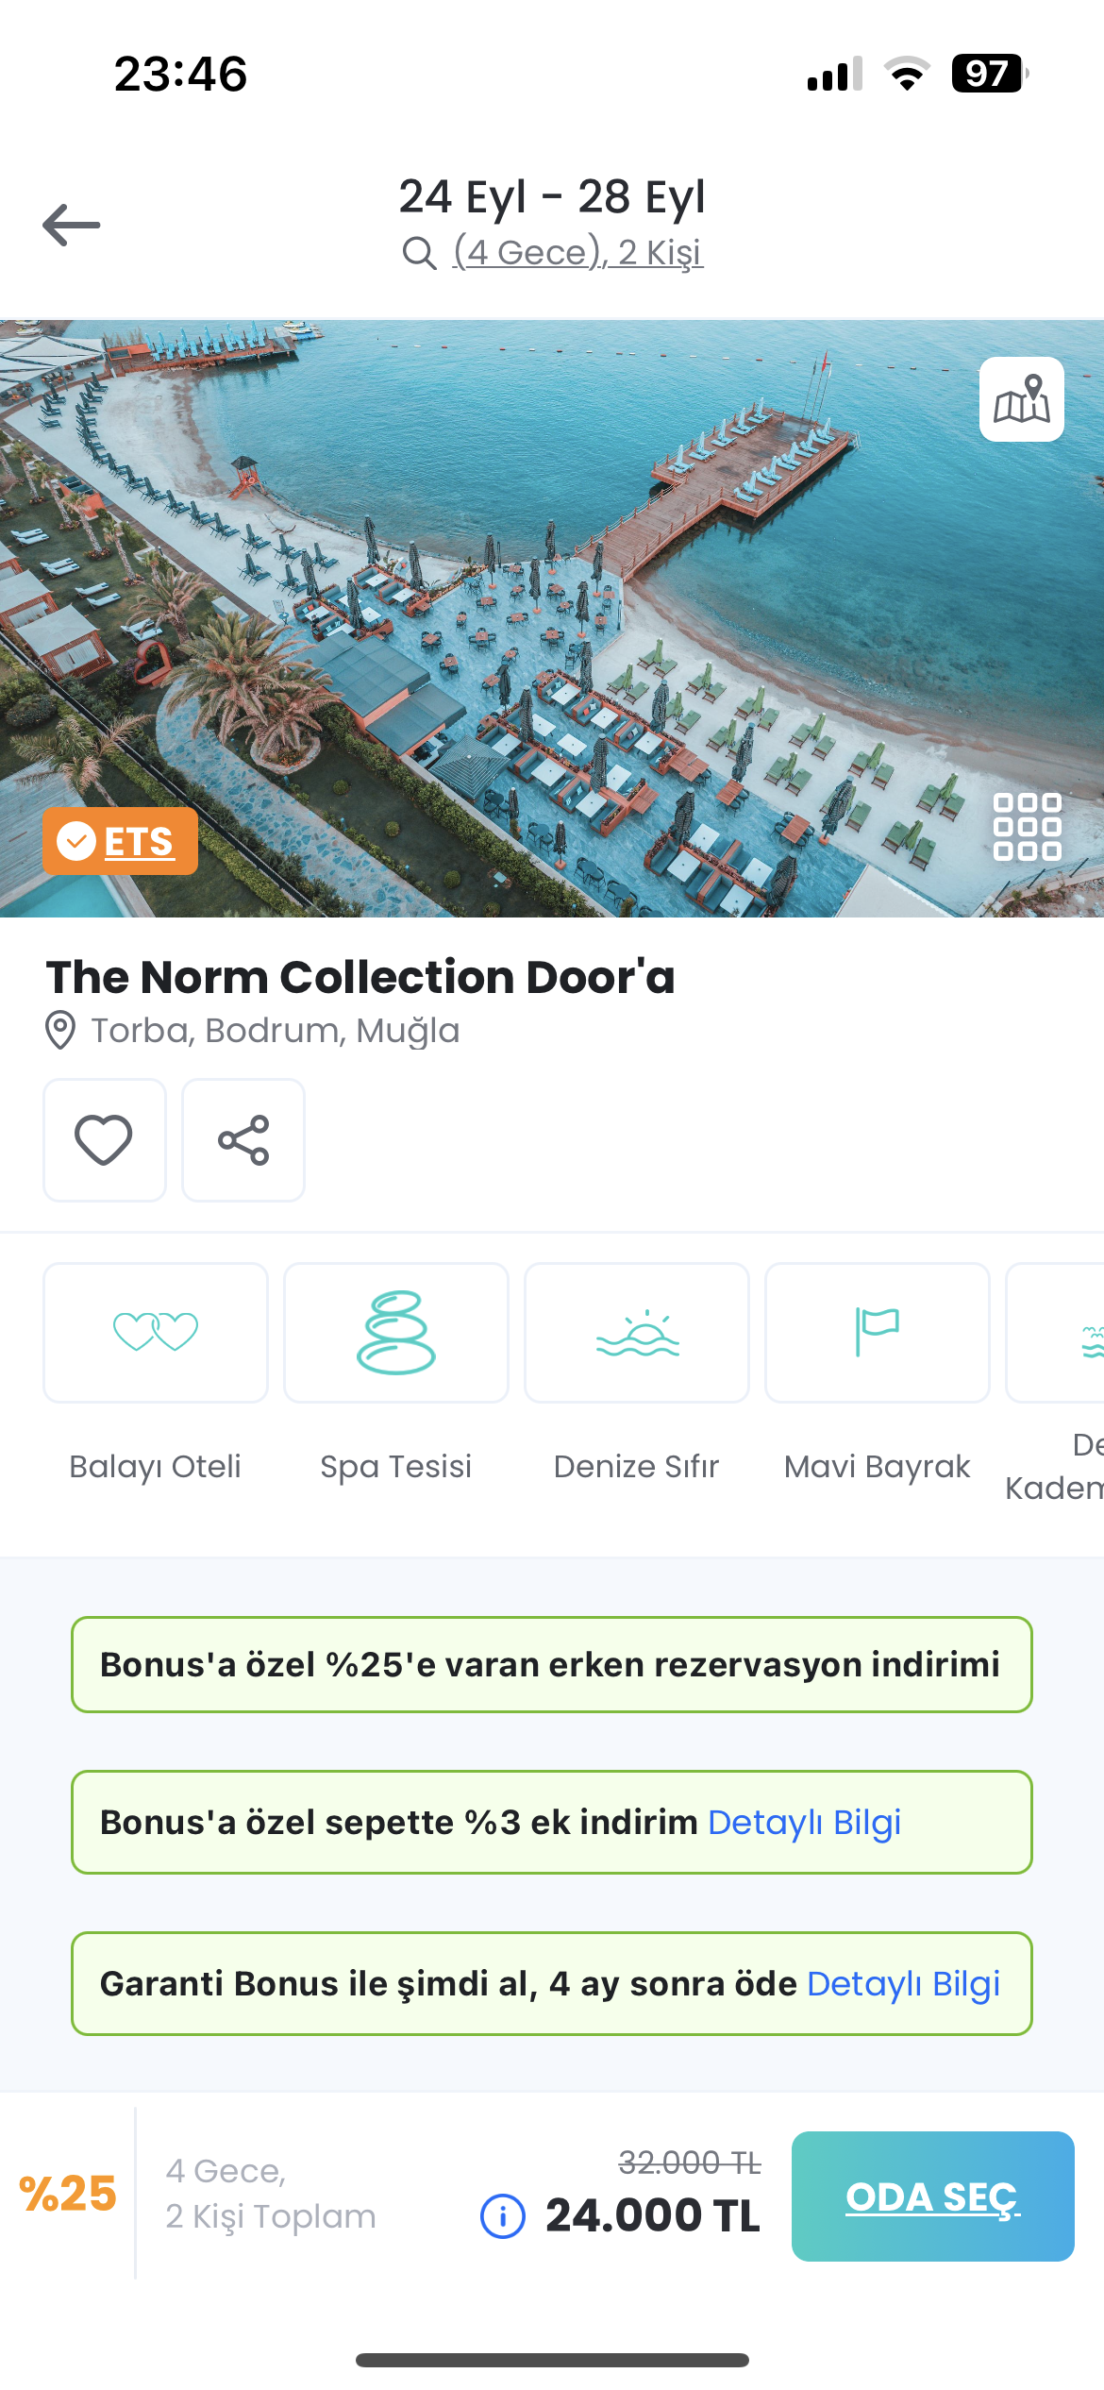Open Detaylı Bilgi for sepette %3 indirim
1104x2390 pixels.
pyautogui.click(x=804, y=1822)
